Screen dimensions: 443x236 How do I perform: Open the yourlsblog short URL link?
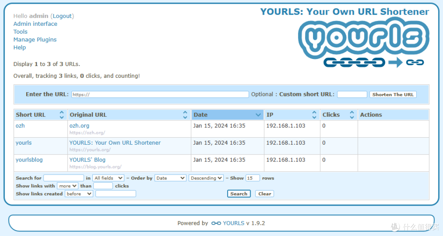tap(29, 160)
